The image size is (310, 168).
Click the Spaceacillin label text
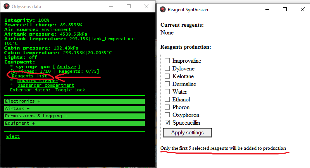pyautogui.click(x=186, y=123)
